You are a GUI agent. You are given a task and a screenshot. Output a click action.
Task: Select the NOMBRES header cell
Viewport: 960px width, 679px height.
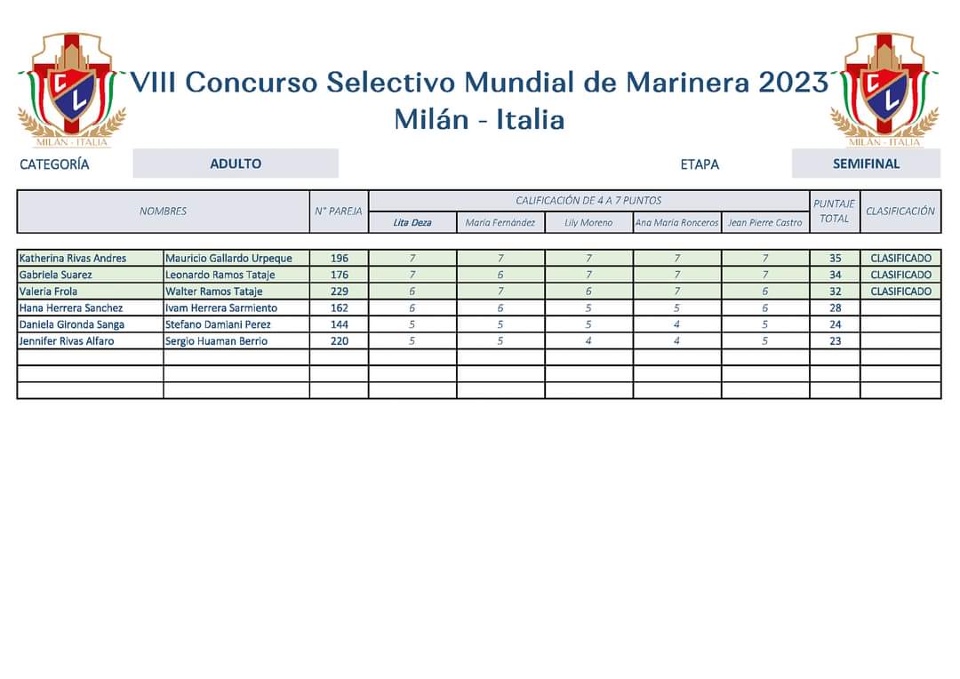pyautogui.click(x=163, y=212)
